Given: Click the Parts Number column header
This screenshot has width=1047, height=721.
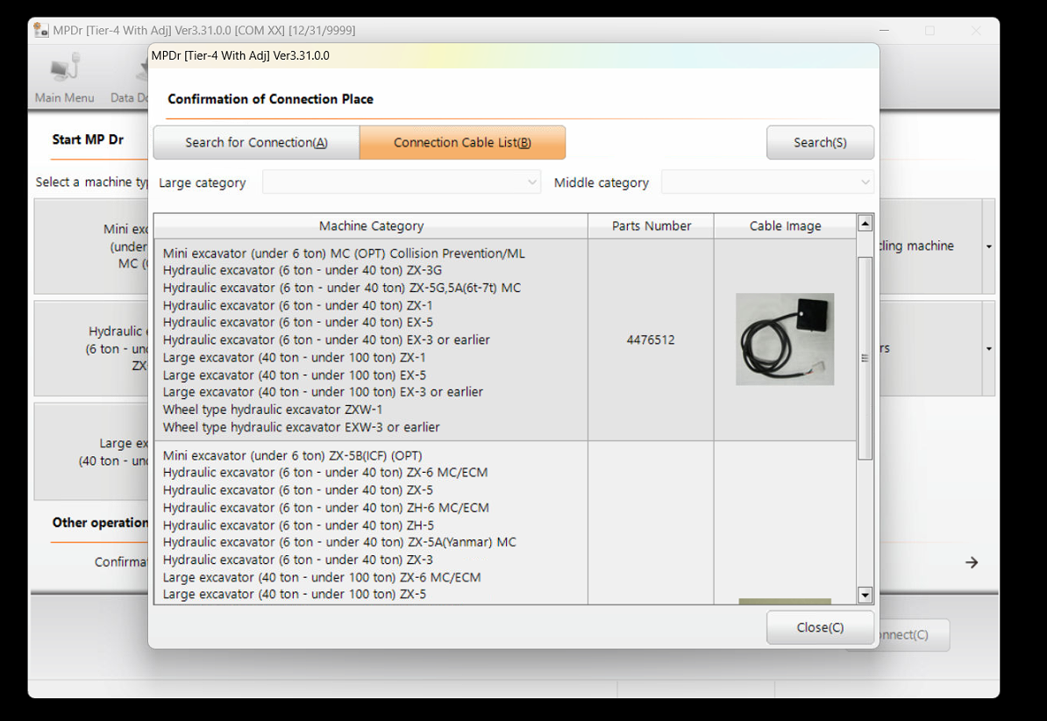Looking at the screenshot, I should click(651, 225).
